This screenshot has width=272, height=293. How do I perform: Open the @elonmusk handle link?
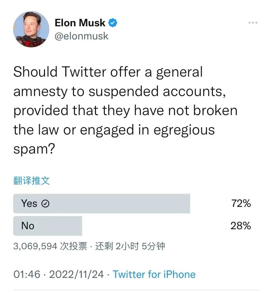(x=81, y=36)
